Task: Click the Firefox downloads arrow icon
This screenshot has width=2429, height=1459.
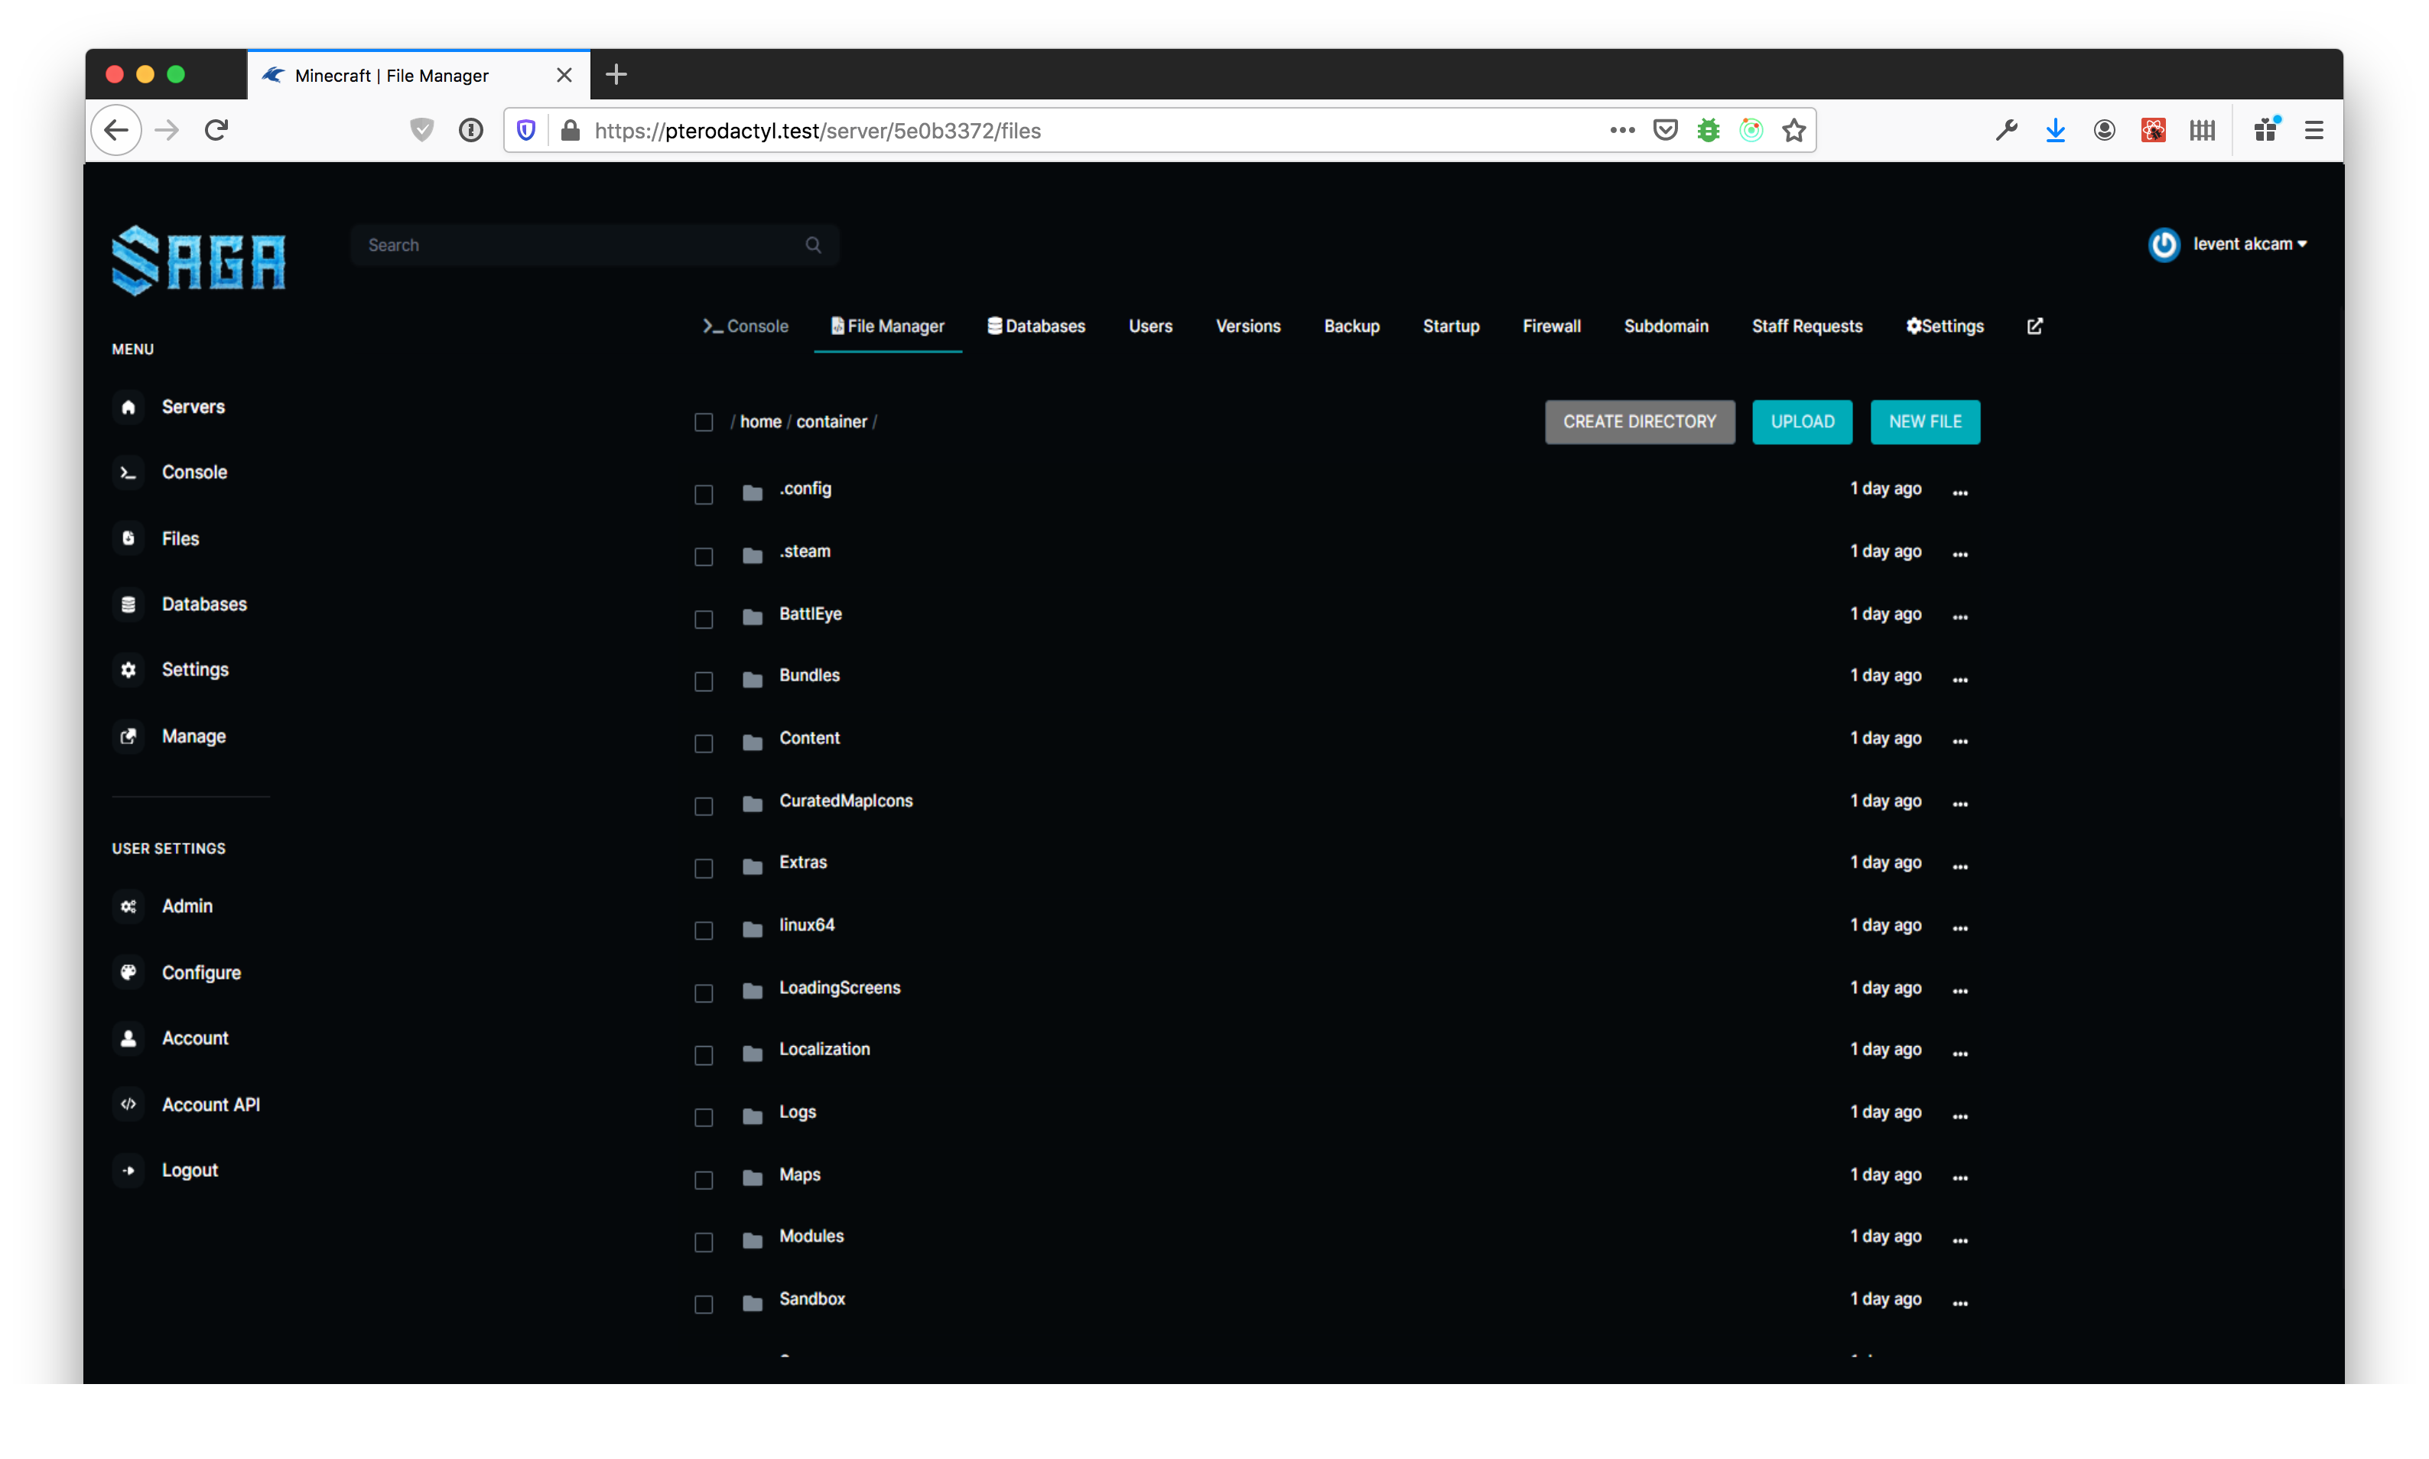Action: coord(2054,130)
